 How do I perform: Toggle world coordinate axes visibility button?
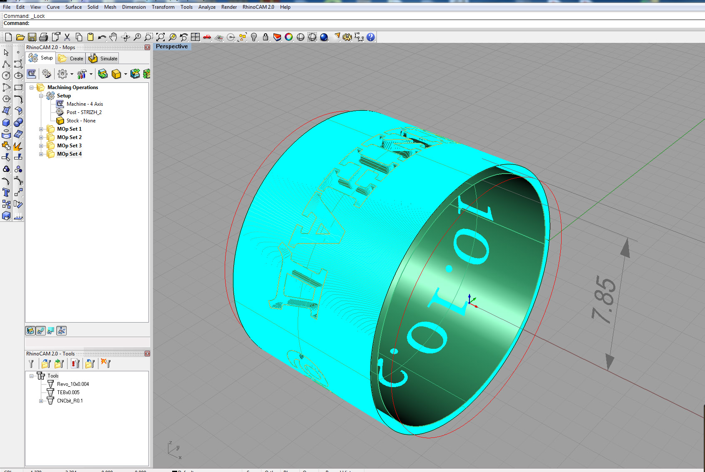[x=61, y=331]
